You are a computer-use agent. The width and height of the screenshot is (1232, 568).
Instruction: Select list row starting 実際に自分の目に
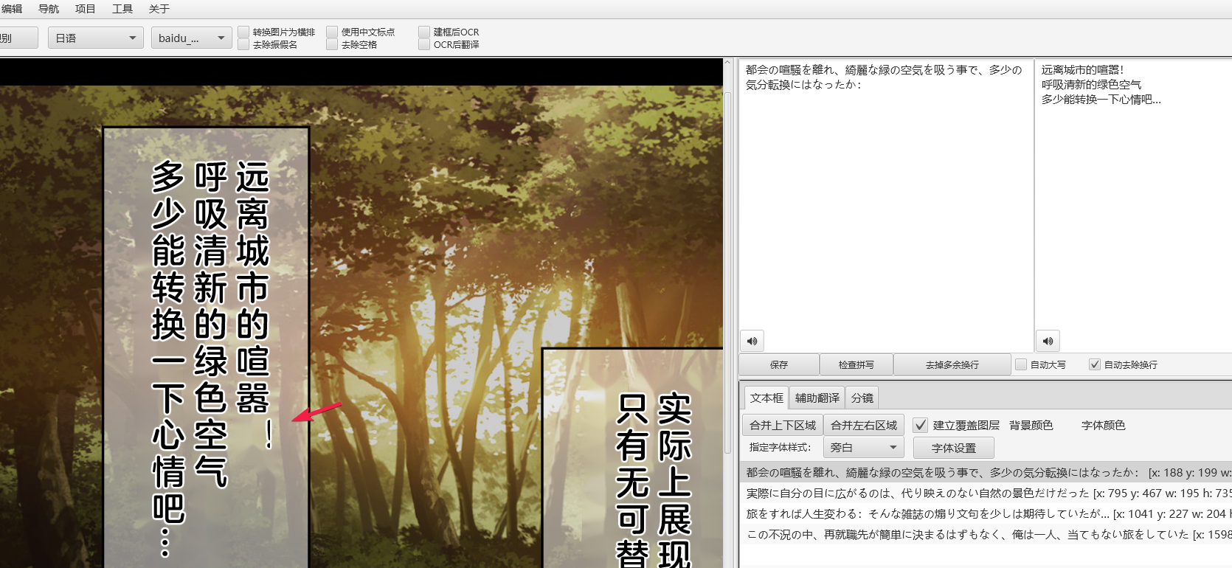point(986,493)
